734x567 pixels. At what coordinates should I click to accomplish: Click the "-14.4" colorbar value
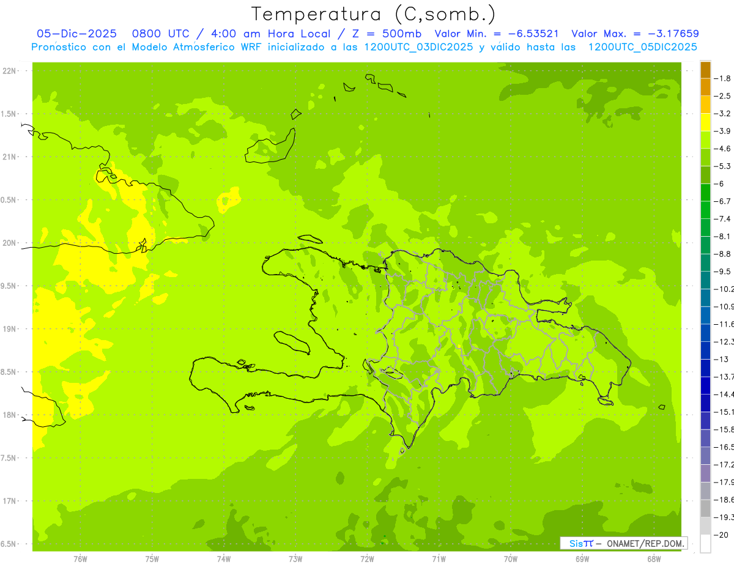[x=724, y=394]
